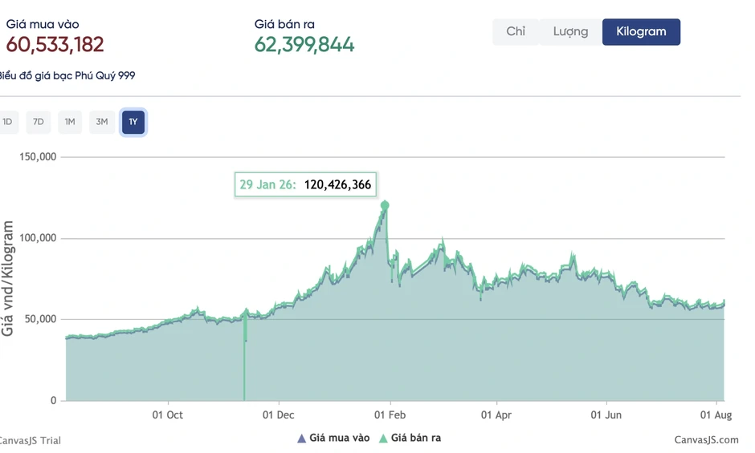Click the buy price 60,533,182
The image size is (755, 453).
55,45
